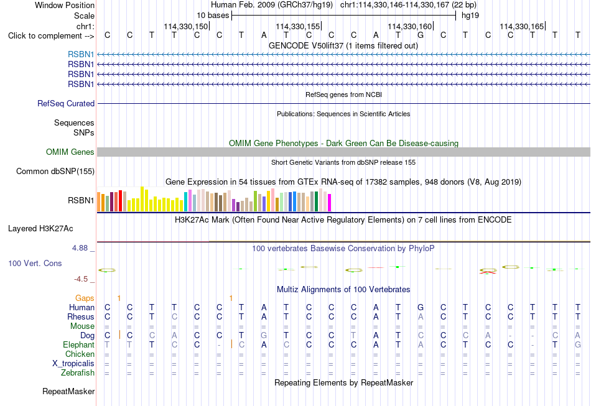
Task: Click the Window Position label
Action: click(x=65, y=5)
